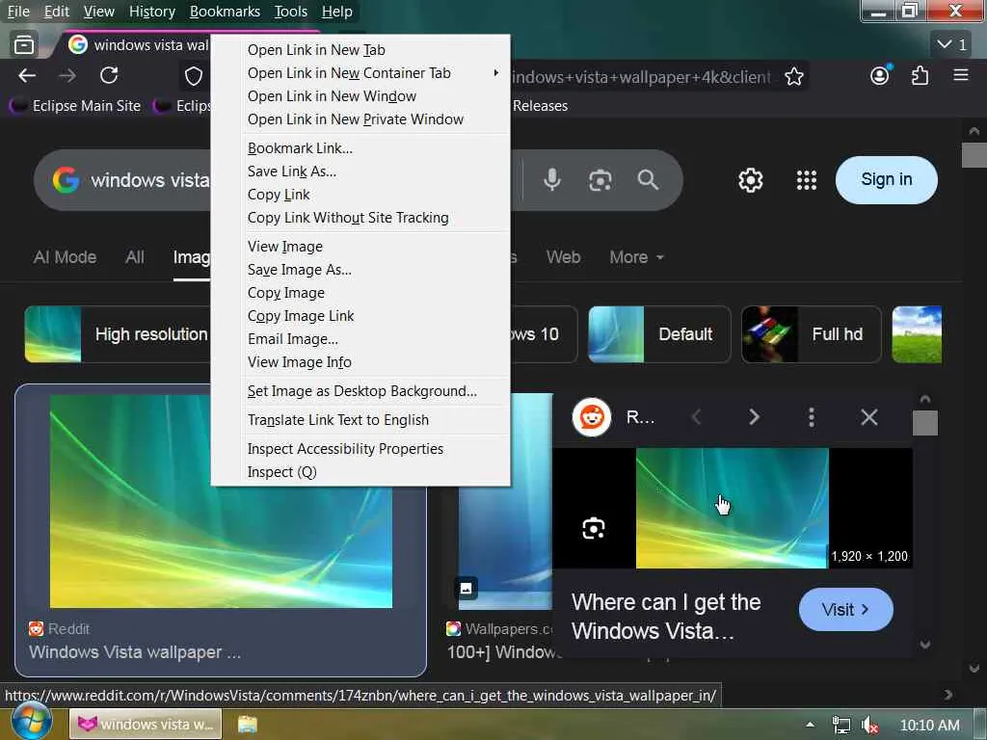The height and width of the screenshot is (740, 987).
Task: Click the large preview image in side panel
Action: tap(733, 509)
